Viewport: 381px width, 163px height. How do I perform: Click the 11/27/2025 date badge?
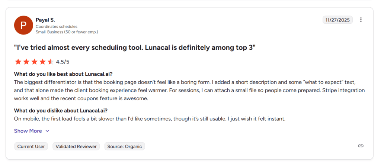pyautogui.click(x=338, y=20)
